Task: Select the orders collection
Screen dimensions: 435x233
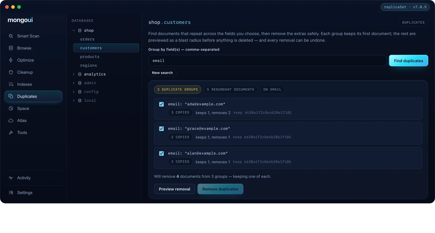Action: tap(106, 39)
